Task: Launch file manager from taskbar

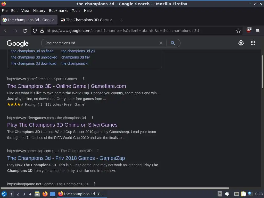Action: (x=37, y=194)
